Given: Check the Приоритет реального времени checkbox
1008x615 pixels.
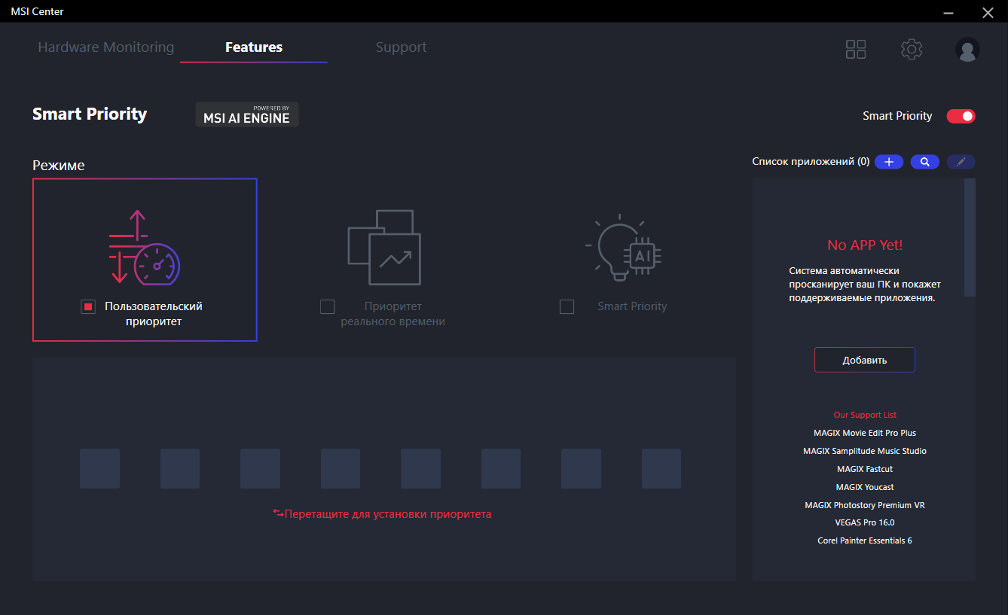Looking at the screenshot, I should [328, 306].
